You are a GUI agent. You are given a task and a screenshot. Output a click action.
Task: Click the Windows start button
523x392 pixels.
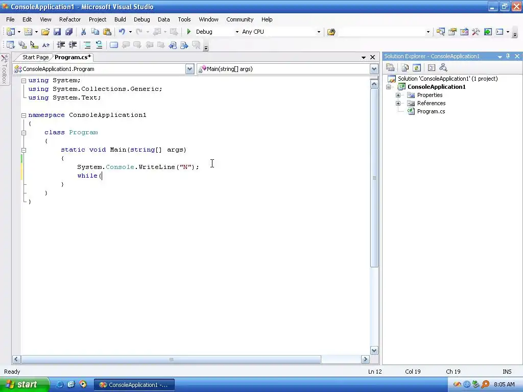click(x=25, y=385)
